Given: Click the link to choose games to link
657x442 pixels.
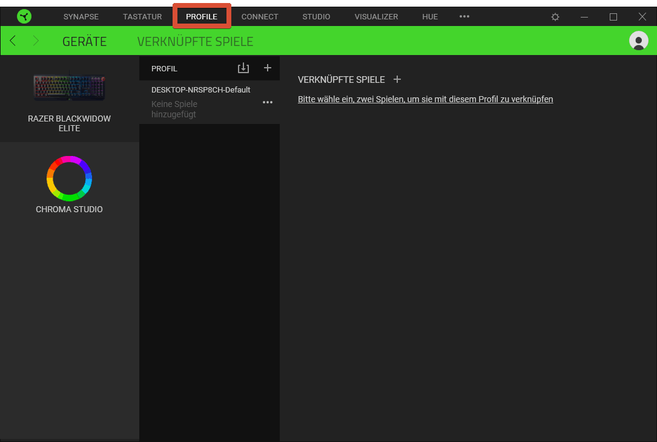Looking at the screenshot, I should click(x=425, y=99).
